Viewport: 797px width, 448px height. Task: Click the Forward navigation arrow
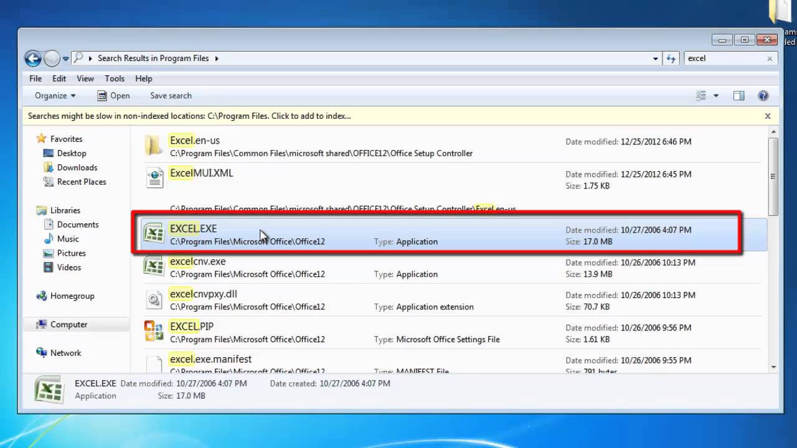coord(52,58)
